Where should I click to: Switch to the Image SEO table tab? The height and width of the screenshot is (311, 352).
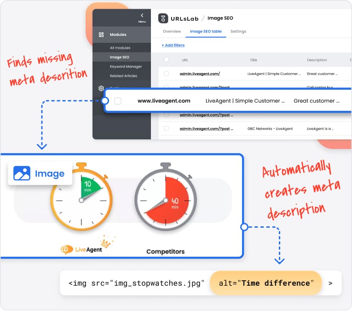click(206, 31)
